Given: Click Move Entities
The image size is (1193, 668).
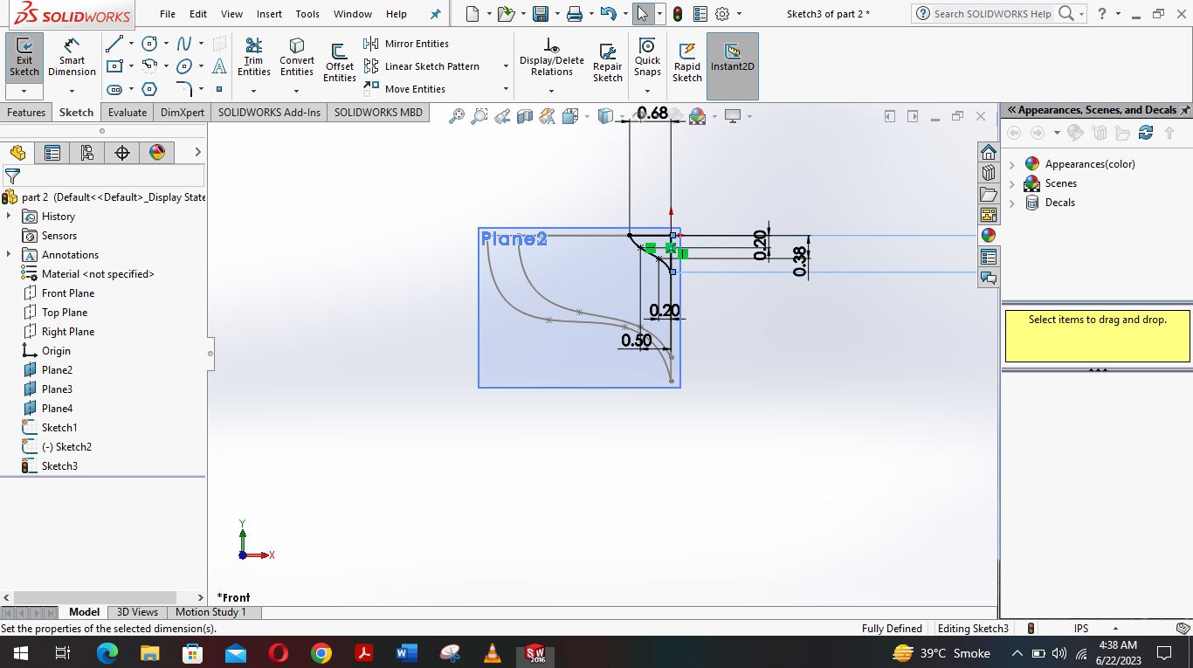Looking at the screenshot, I should click(404, 89).
